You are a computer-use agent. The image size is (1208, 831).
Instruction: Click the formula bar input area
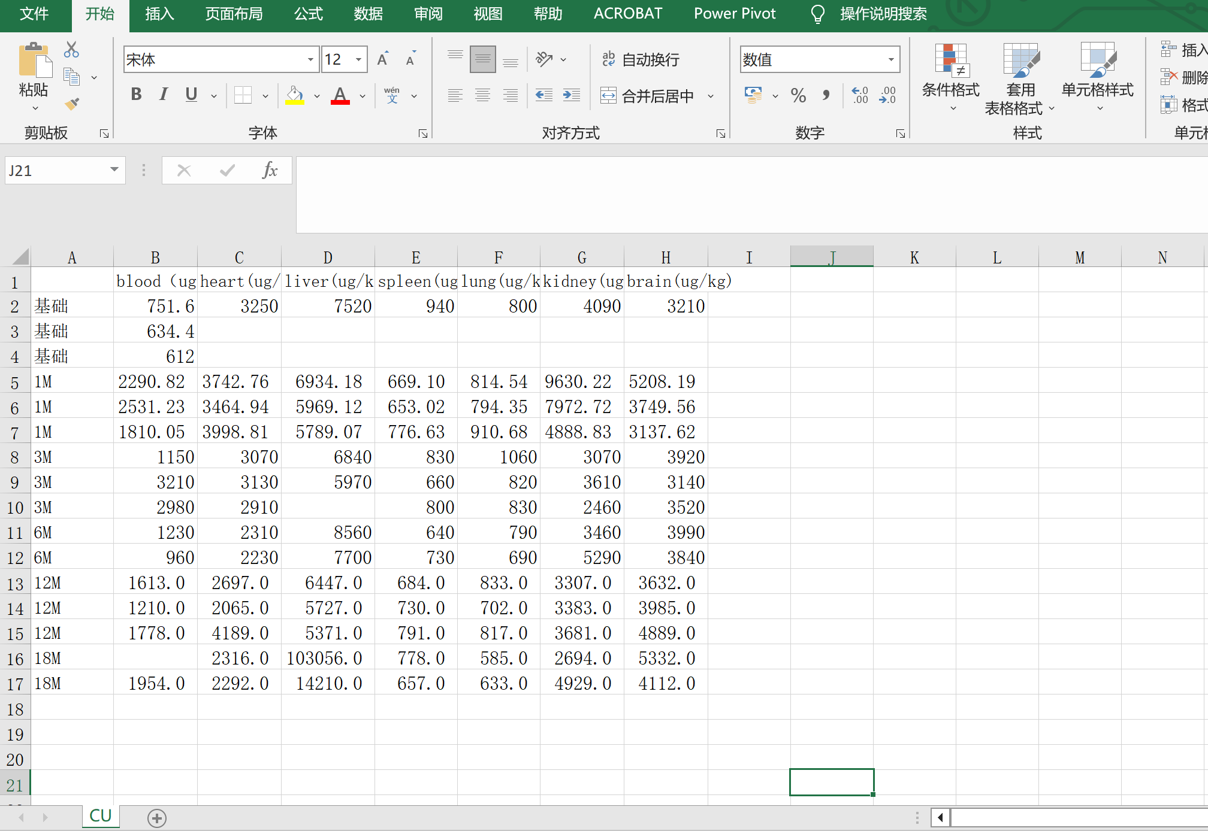tap(751, 195)
